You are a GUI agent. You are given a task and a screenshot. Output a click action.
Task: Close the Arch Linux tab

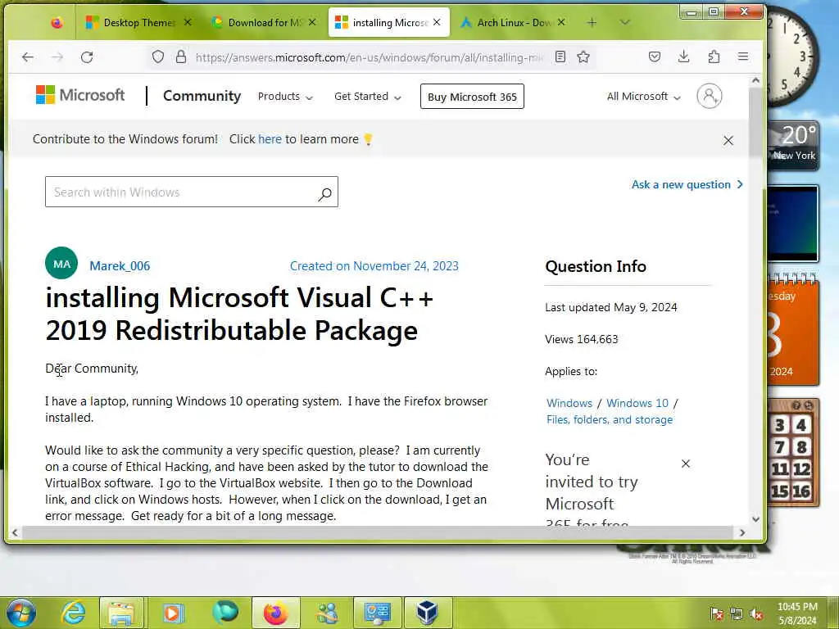click(560, 22)
